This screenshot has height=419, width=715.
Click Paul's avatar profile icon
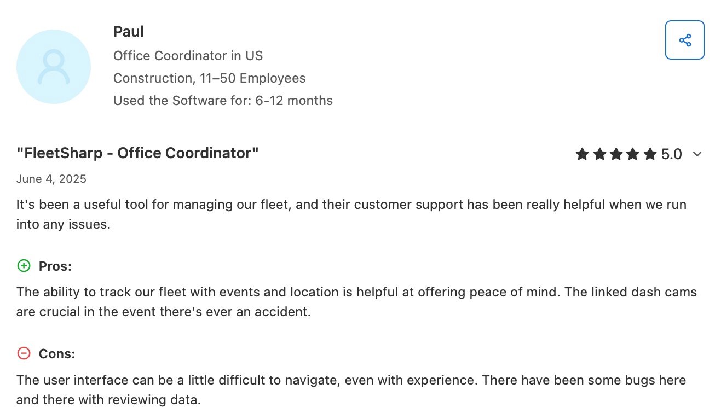tap(54, 66)
